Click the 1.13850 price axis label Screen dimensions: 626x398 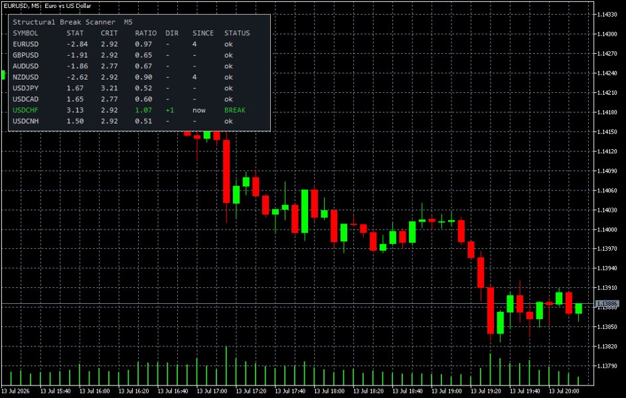pos(607,326)
